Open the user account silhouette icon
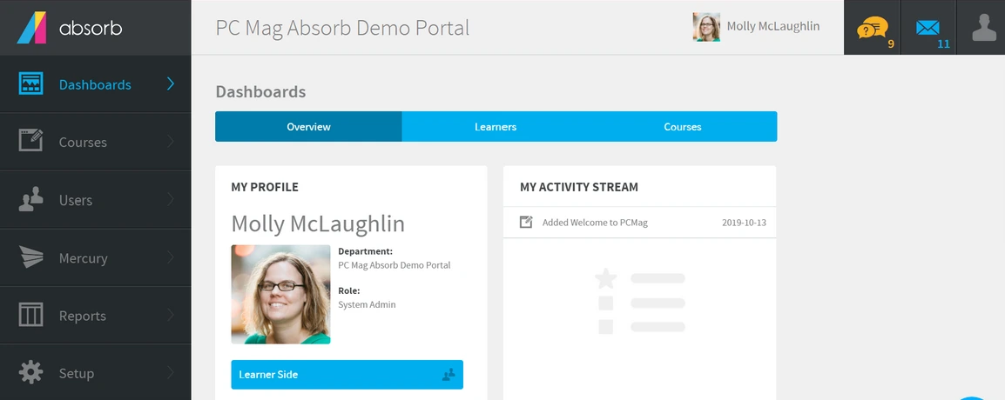The height and width of the screenshot is (400, 1005). point(984,28)
